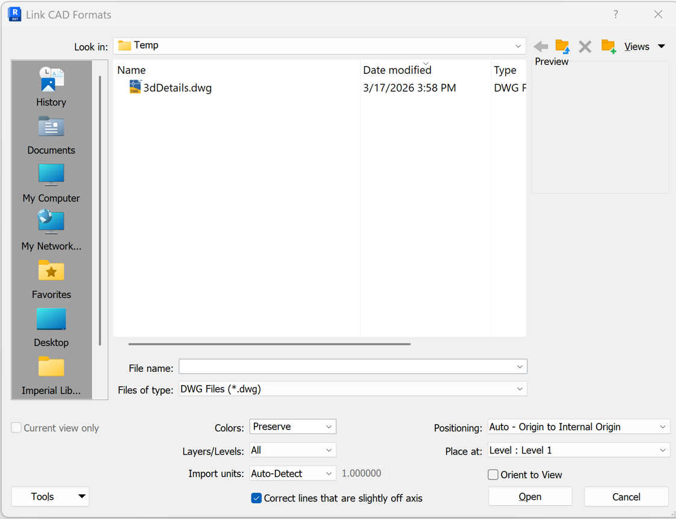Open the Tools dropdown menu

[x=50, y=497]
